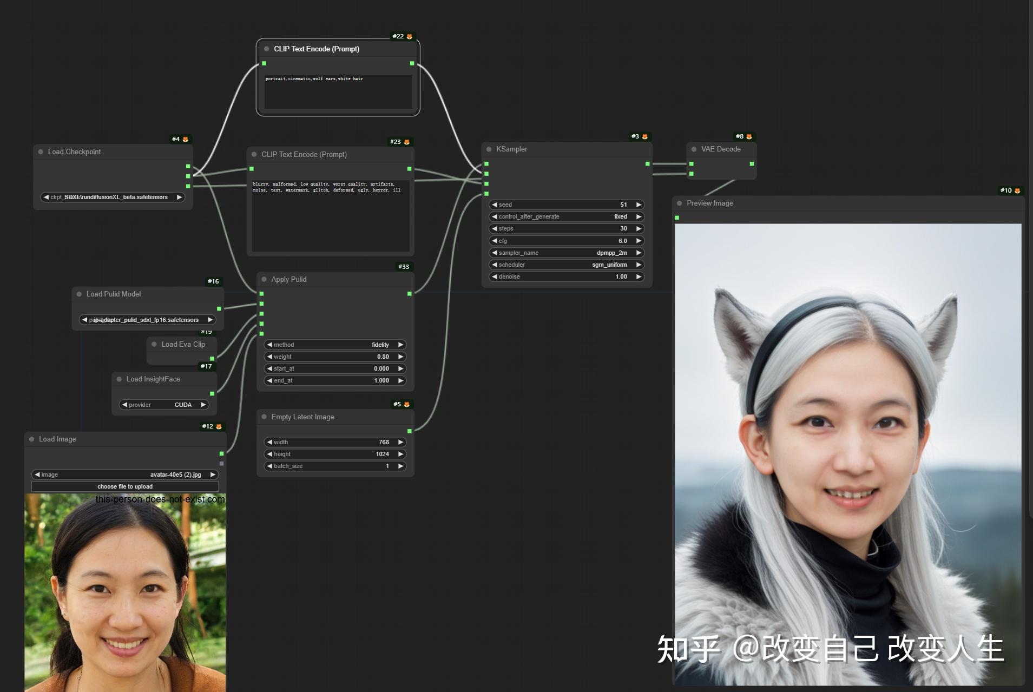Click the positive prompt text box with wolf ears

tap(338, 92)
